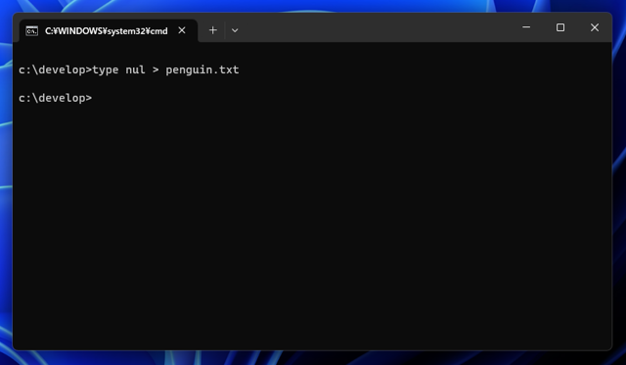Maximize the terminal window

click(x=560, y=27)
